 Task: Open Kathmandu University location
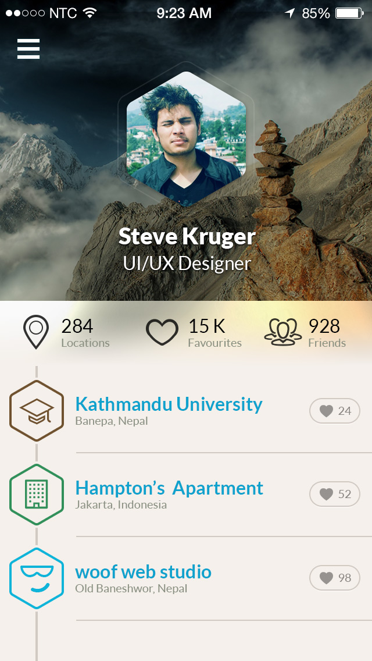point(169,404)
